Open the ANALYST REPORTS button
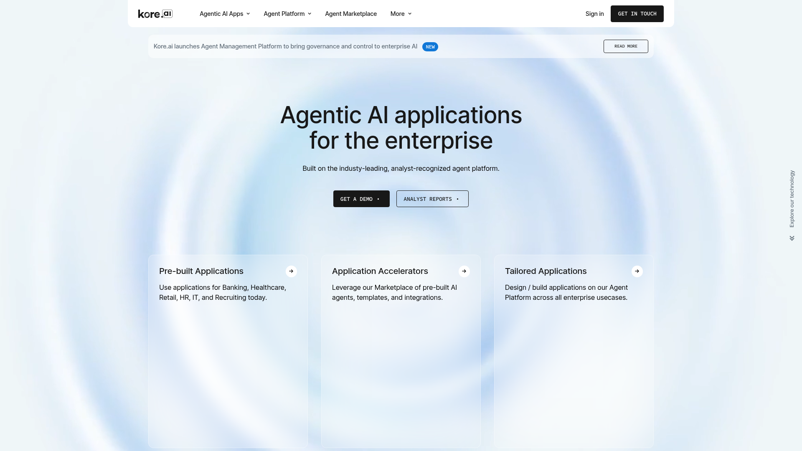 pyautogui.click(x=432, y=199)
